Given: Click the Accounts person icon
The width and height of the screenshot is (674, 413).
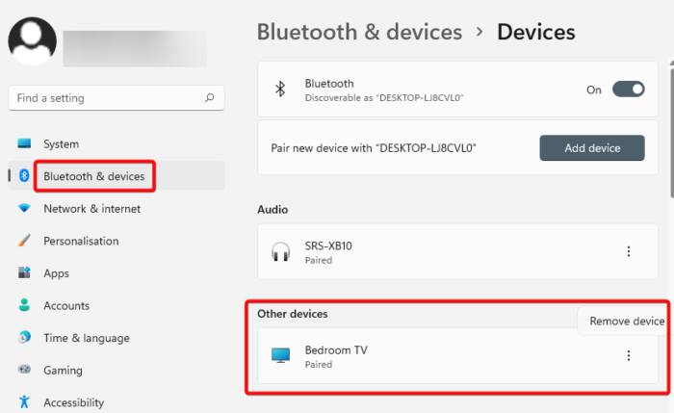Looking at the screenshot, I should pos(25,305).
